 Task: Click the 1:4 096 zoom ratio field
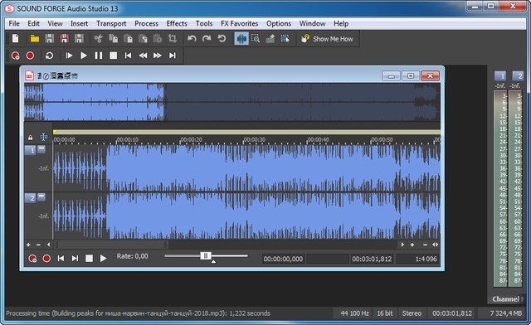[417, 259]
